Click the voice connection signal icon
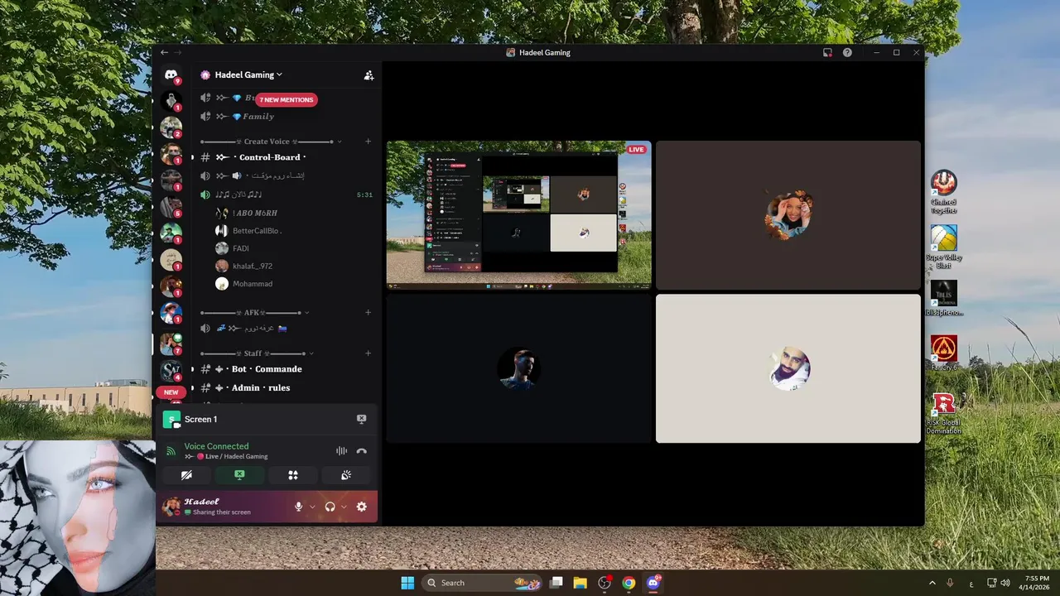 [171, 451]
